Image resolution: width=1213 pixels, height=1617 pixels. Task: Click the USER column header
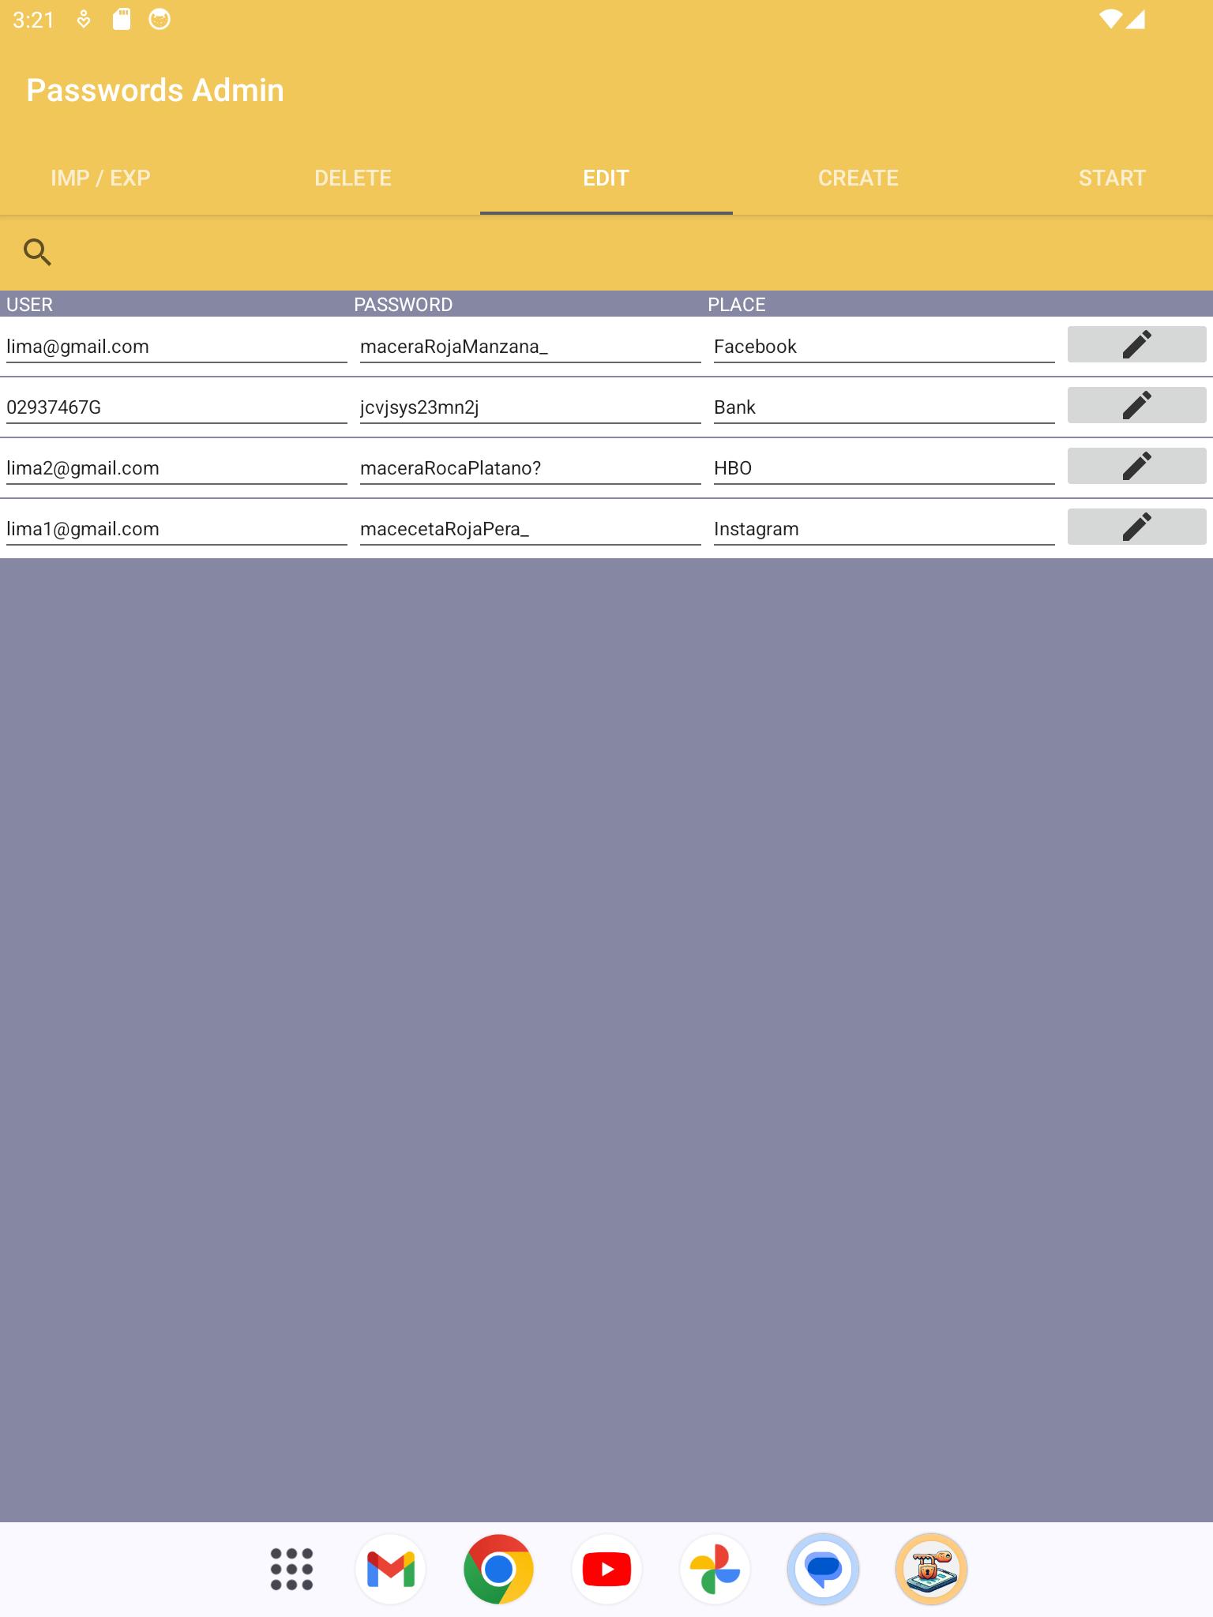point(29,305)
